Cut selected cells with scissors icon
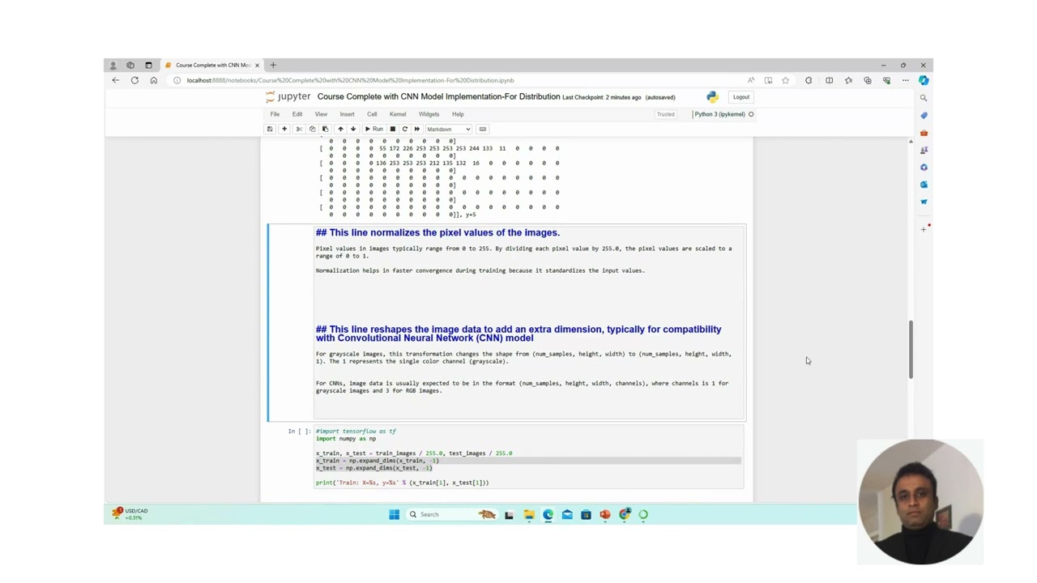 (x=299, y=129)
